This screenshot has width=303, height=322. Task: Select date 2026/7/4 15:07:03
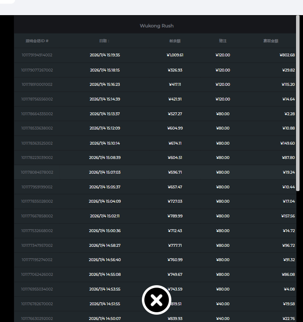point(105,172)
